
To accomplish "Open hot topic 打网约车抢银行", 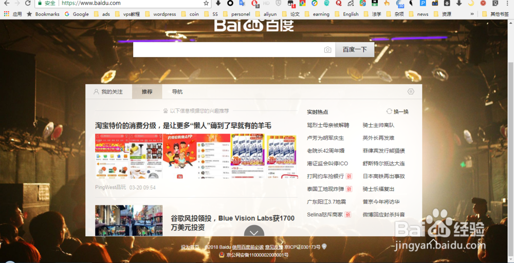I will 325,176.
